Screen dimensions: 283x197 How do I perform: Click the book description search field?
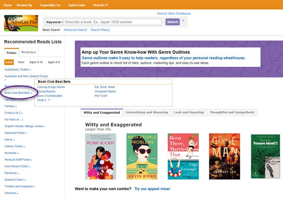pos(112,22)
